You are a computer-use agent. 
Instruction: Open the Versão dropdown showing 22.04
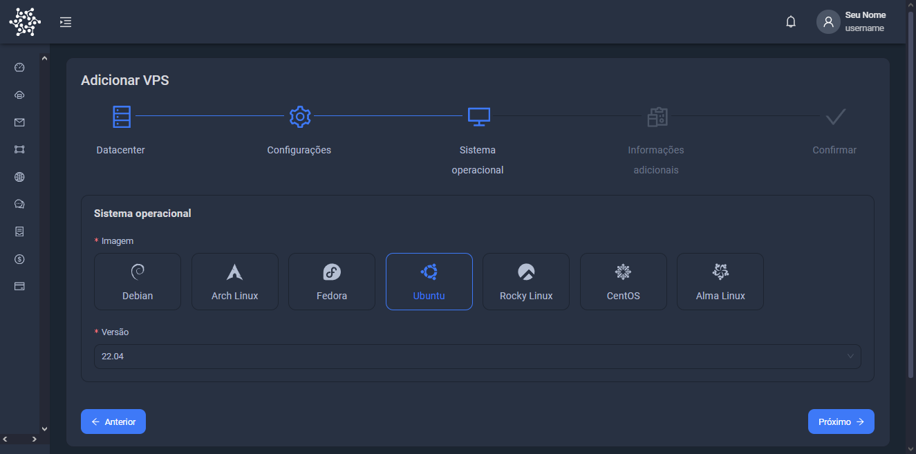(x=478, y=357)
